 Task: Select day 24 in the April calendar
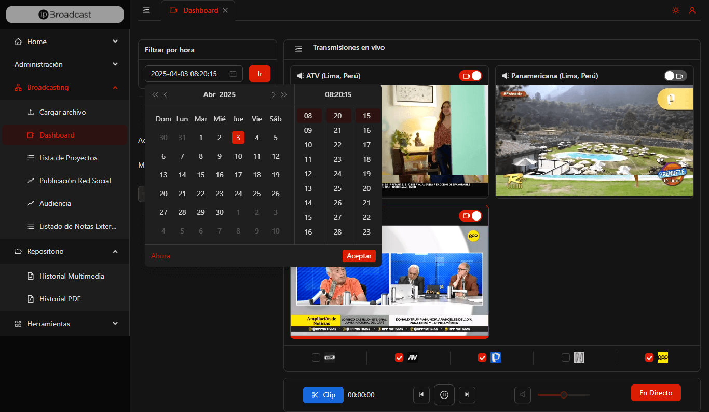click(x=238, y=193)
